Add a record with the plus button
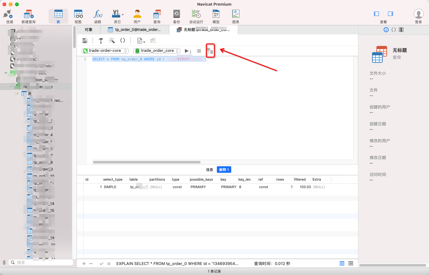Viewport: 429px width, 275px height. (x=84, y=264)
